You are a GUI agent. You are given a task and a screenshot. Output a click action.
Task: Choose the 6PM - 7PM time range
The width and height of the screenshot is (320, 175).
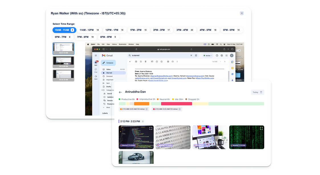click(63, 37)
